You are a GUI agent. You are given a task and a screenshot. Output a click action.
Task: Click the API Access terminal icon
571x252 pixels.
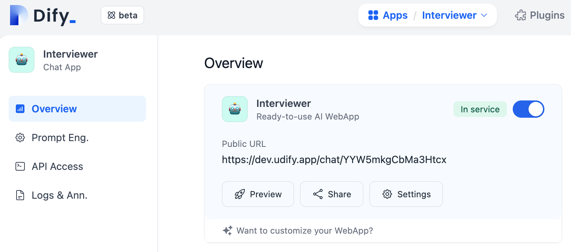pyautogui.click(x=20, y=166)
